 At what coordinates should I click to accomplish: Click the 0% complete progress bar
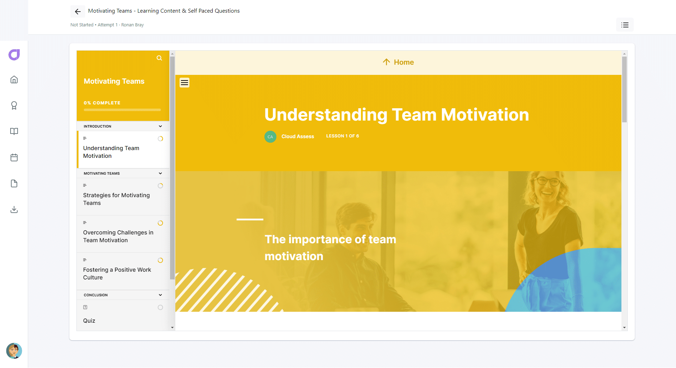pos(122,110)
